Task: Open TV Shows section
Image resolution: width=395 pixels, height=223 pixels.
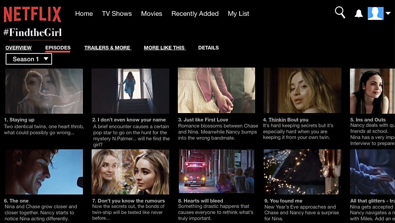Action: 117,14
